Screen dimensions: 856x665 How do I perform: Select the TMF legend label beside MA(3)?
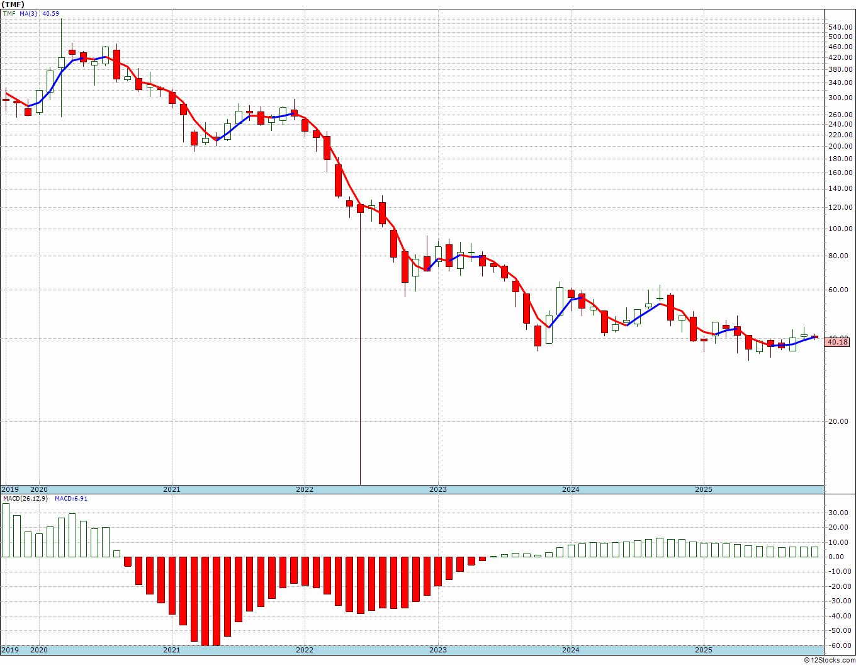pyautogui.click(x=9, y=13)
